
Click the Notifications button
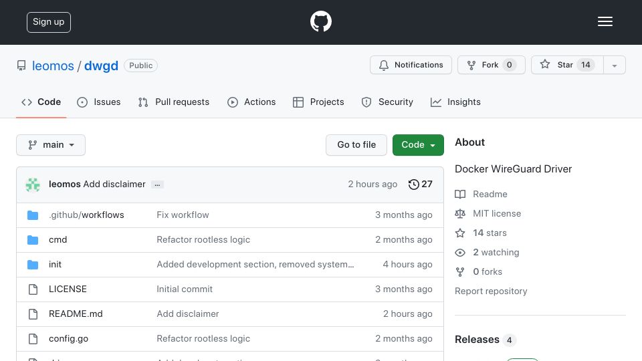click(x=411, y=65)
